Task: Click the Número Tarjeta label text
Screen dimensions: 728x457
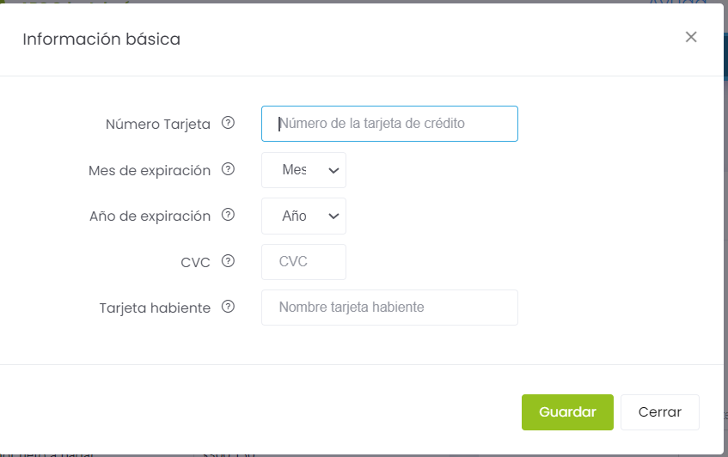Action: click(x=157, y=124)
